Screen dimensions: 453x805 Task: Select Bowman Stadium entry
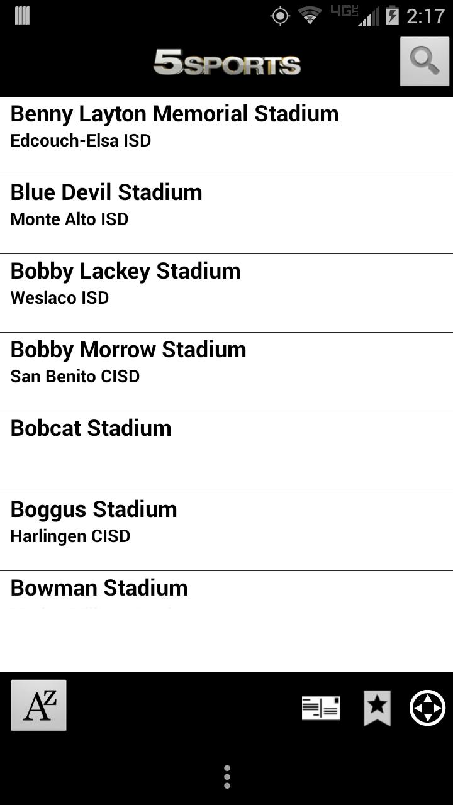[99, 588]
